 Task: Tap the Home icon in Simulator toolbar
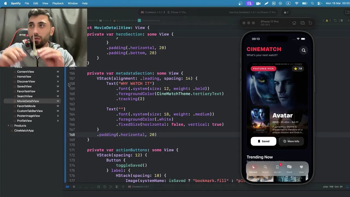coord(294,23)
